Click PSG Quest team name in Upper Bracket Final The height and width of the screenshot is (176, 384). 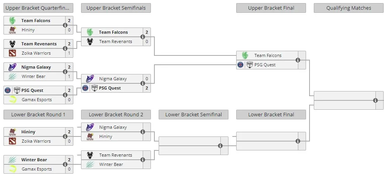tap(265, 65)
